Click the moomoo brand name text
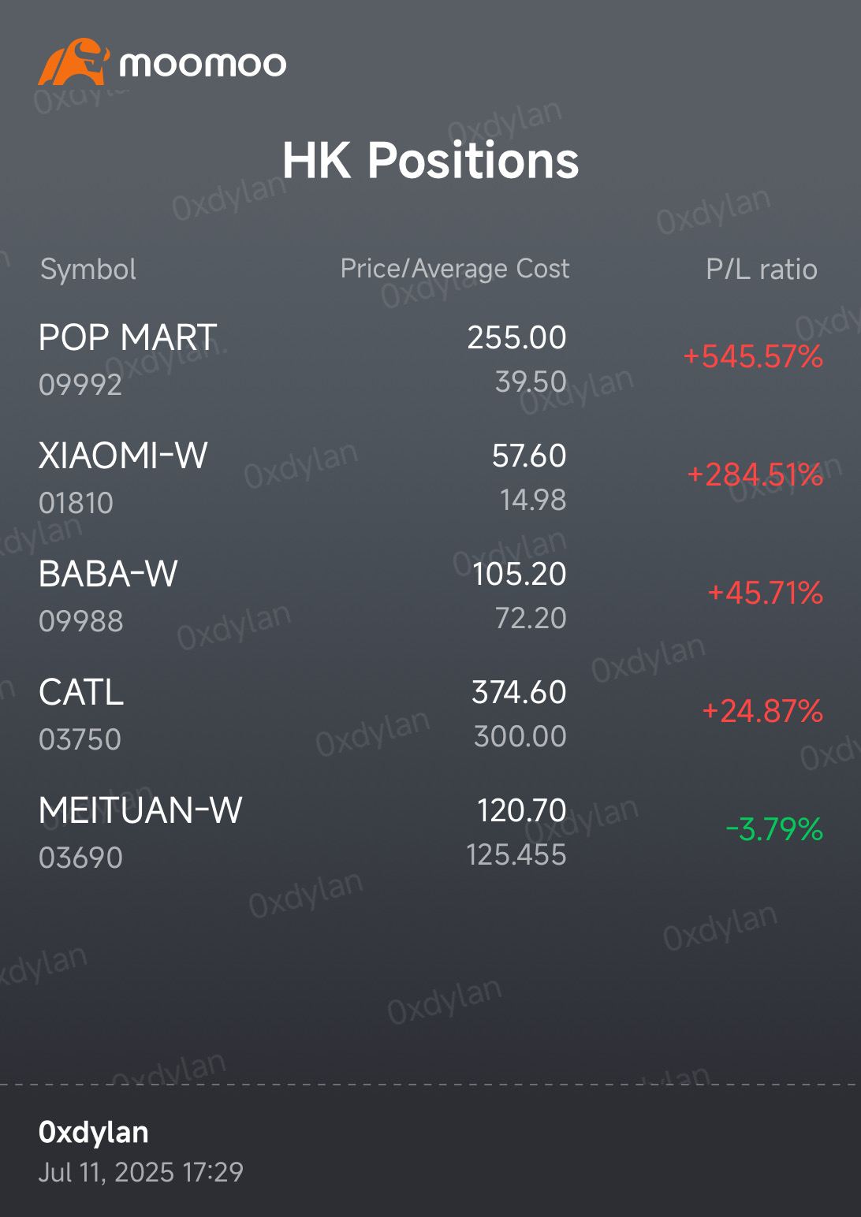Image resolution: width=861 pixels, height=1217 pixels. [x=203, y=64]
